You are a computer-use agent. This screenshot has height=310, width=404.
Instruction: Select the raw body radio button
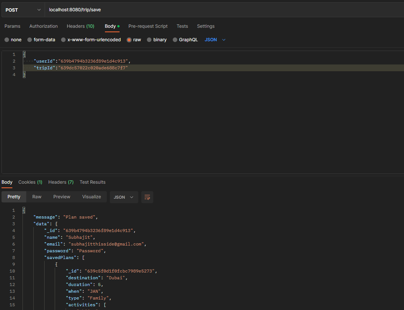pyautogui.click(x=129, y=40)
